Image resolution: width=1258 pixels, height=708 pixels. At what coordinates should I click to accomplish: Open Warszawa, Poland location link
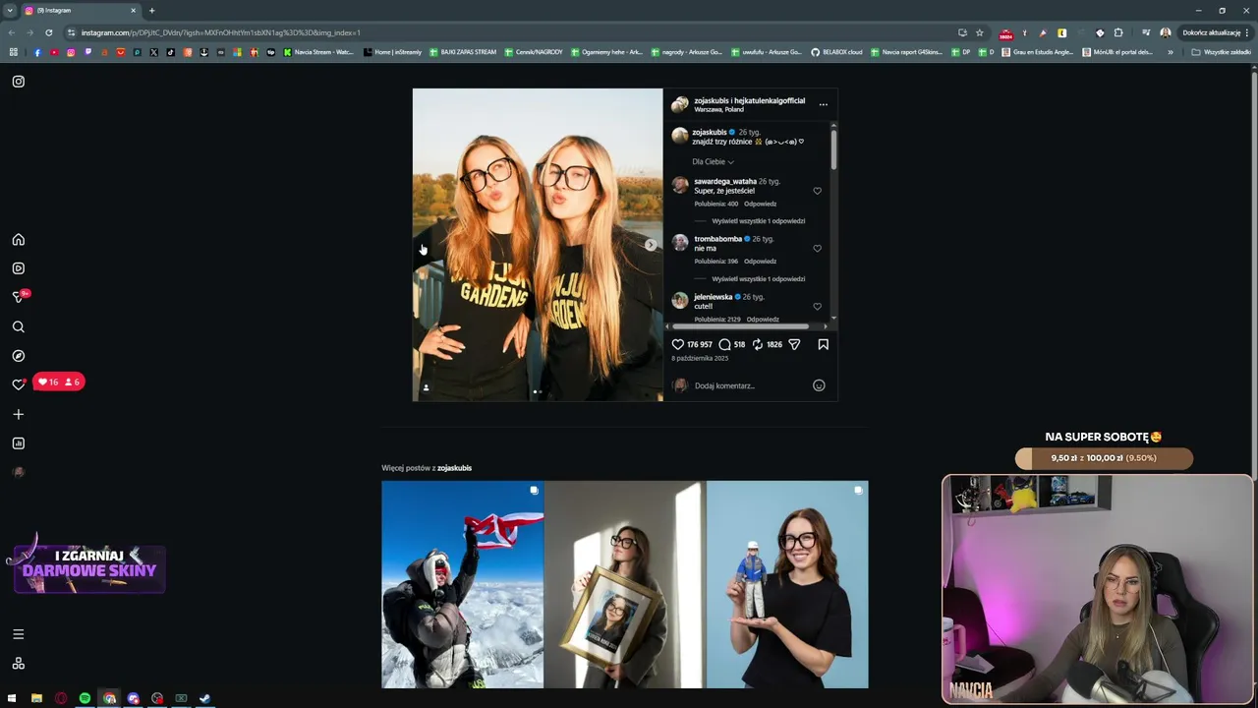point(718,109)
